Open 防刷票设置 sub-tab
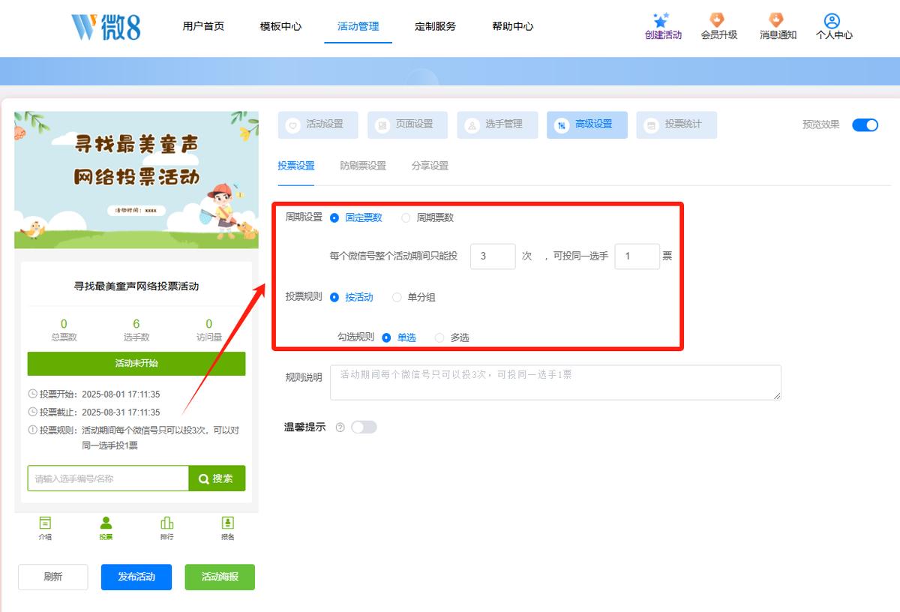The image size is (900, 612). pos(363,166)
